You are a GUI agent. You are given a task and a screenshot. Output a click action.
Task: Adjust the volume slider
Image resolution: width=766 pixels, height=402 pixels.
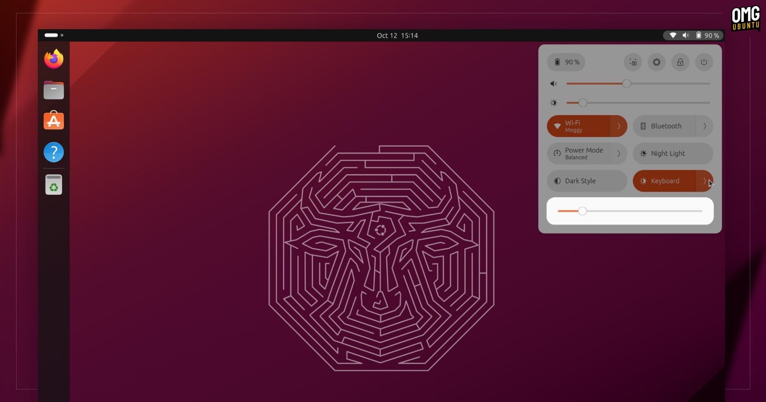(638, 84)
